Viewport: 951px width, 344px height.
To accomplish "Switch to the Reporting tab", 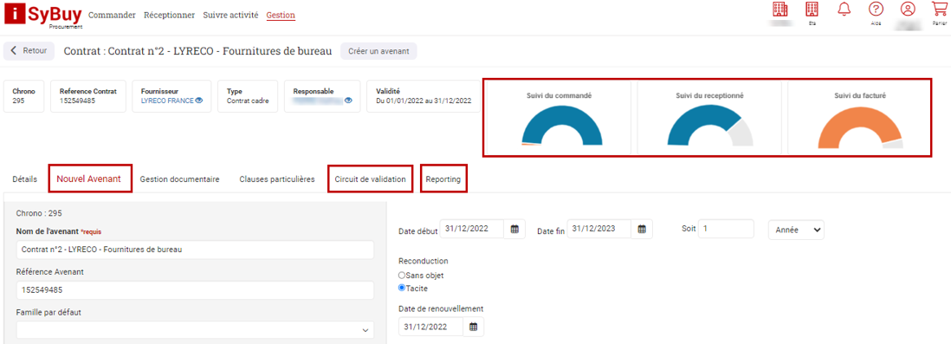I will (x=443, y=179).
